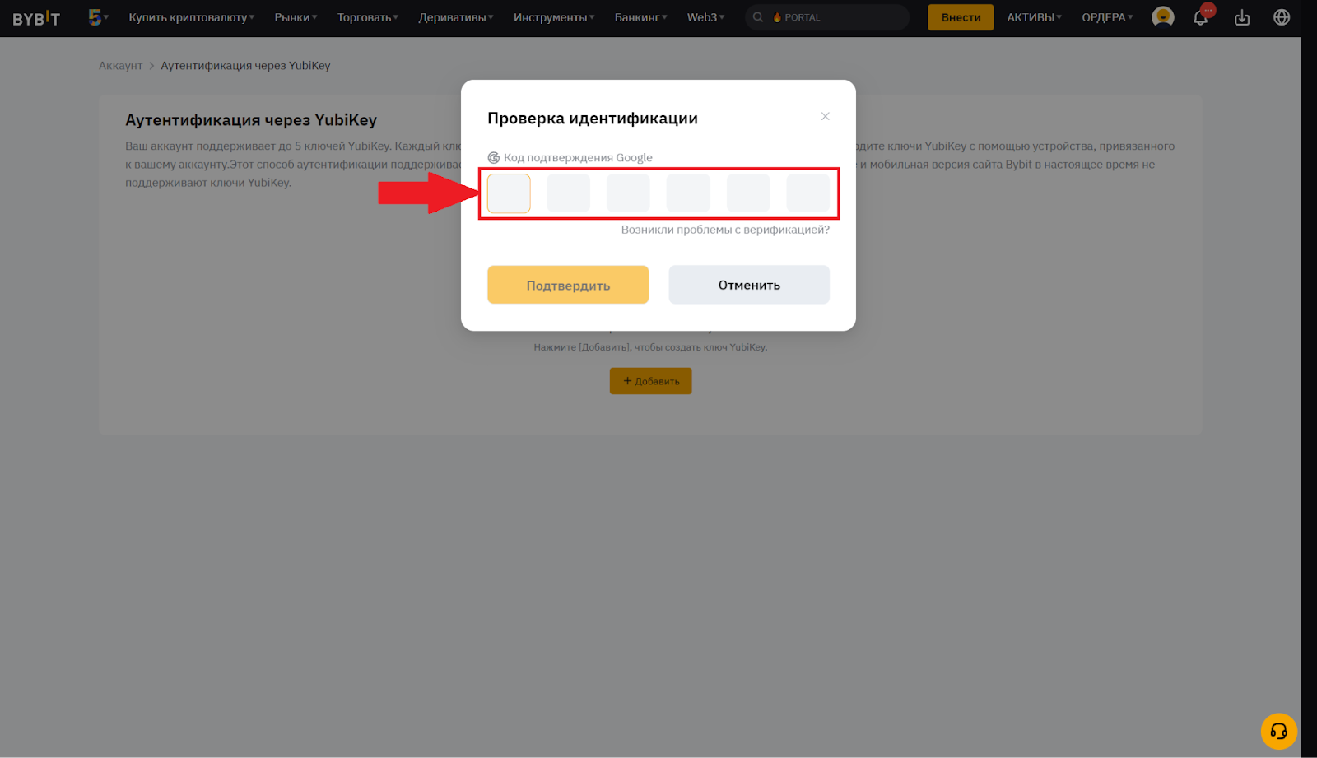Expand Купить криптовалюту menu
1317x758 pixels.
pos(191,17)
